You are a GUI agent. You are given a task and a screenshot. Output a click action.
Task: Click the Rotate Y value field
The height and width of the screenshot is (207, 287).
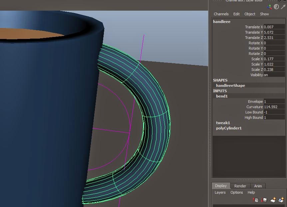[274, 48]
